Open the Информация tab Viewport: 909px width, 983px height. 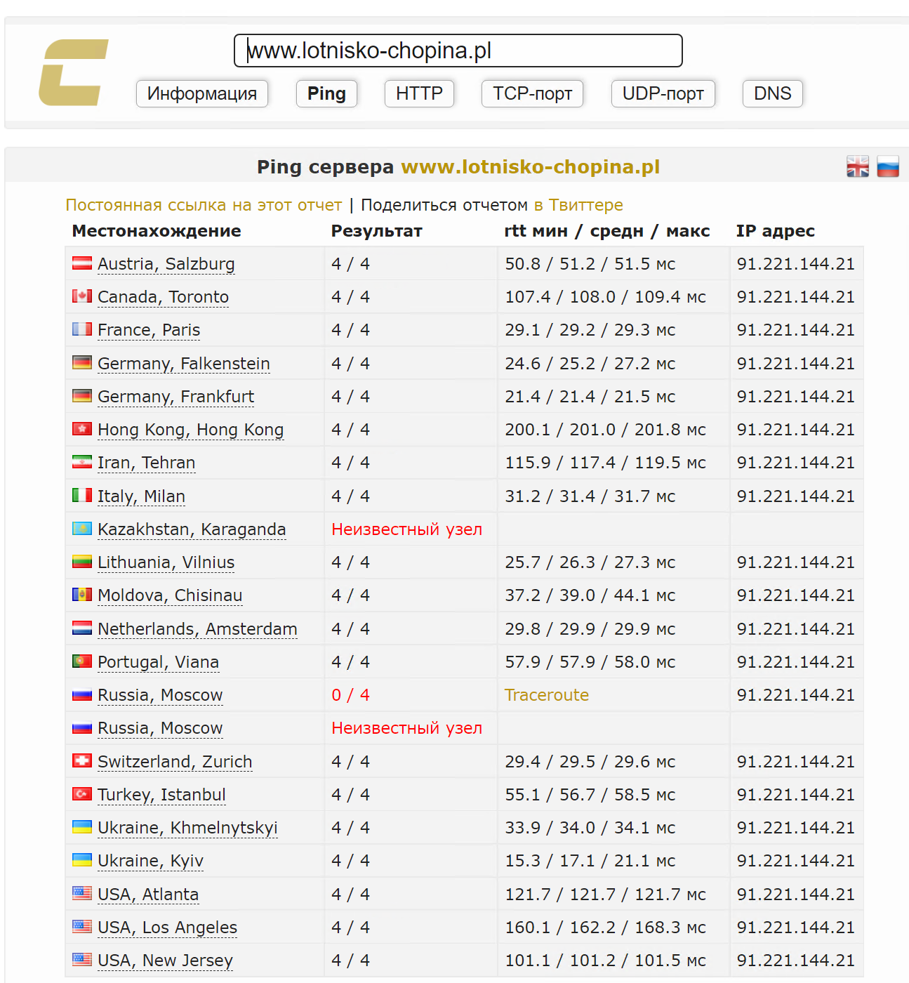coord(202,93)
